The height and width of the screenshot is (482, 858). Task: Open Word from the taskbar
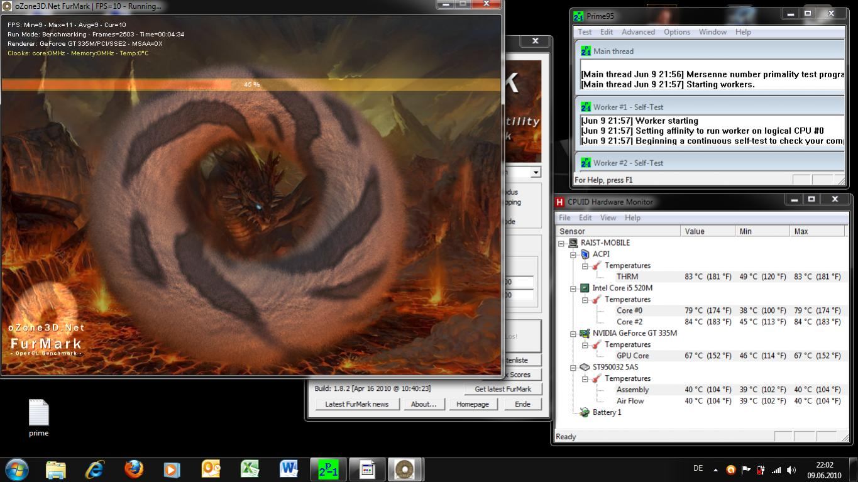[x=289, y=469]
